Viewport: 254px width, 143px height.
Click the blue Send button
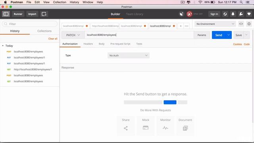click(x=219, y=35)
